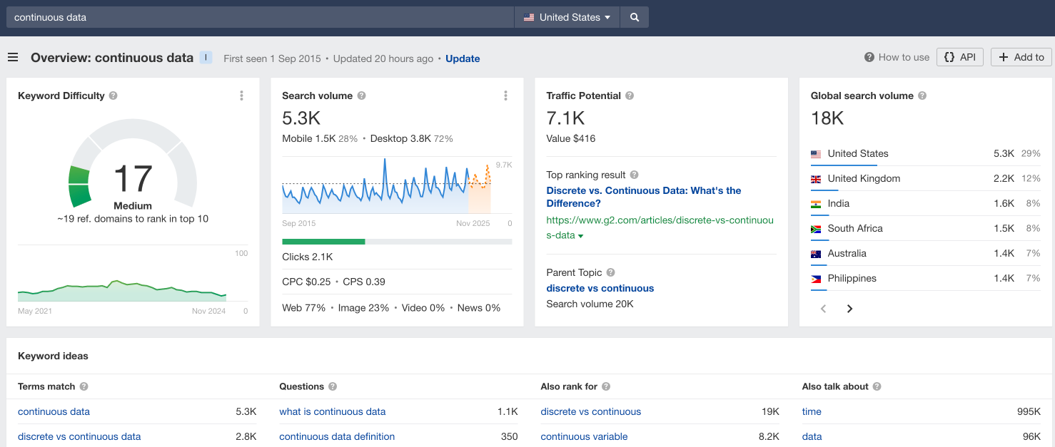Click the Philippines flag icon
The height and width of the screenshot is (447, 1055).
tap(816, 279)
